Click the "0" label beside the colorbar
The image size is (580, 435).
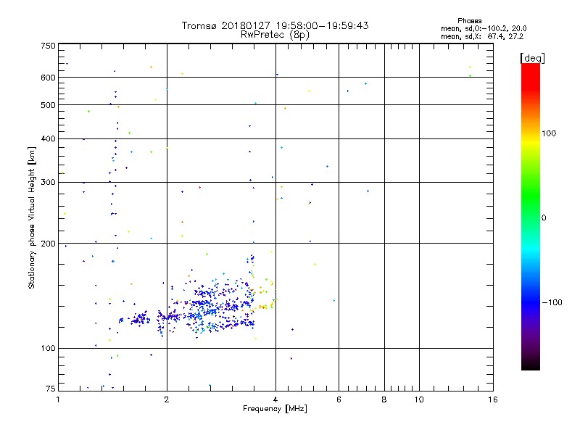point(544,218)
